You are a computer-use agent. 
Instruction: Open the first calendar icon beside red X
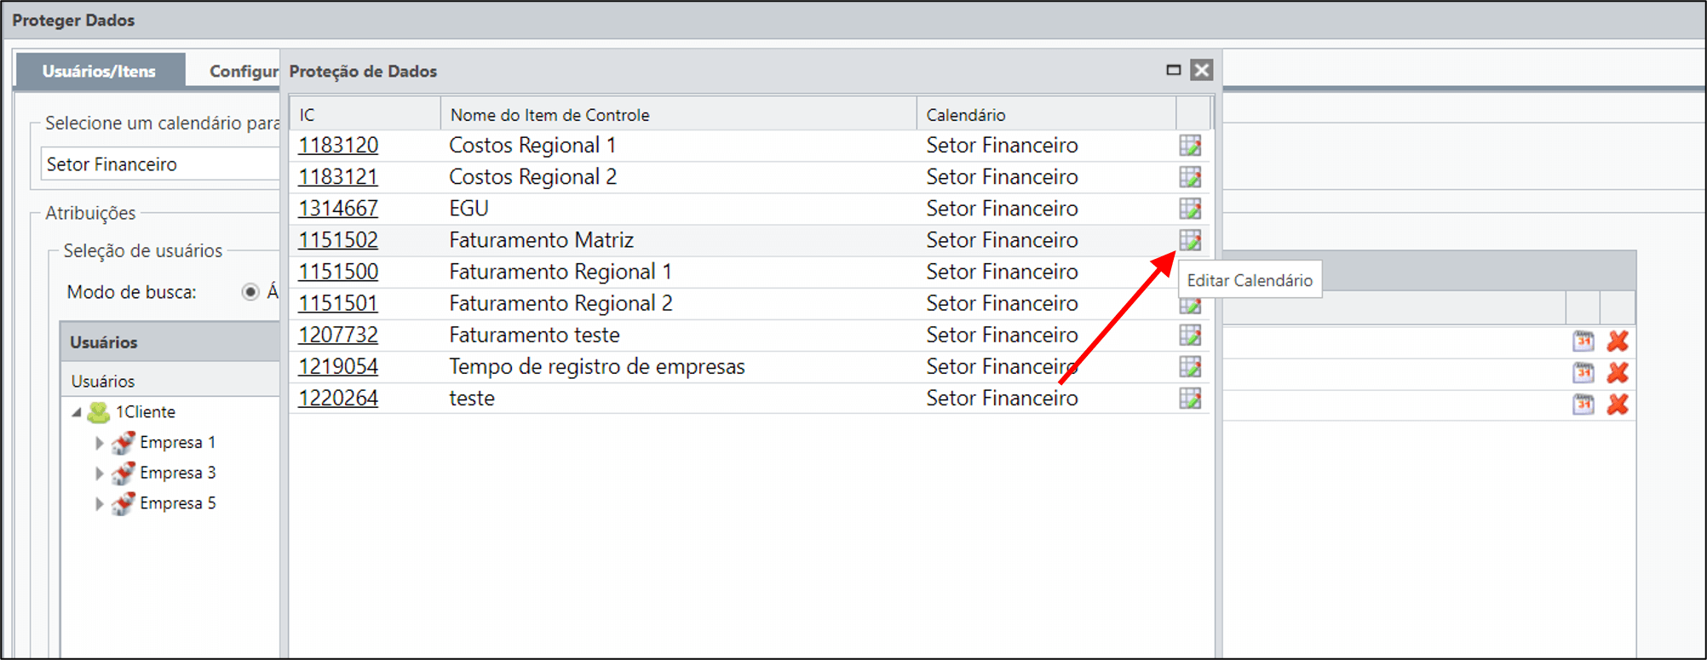[x=1583, y=341]
